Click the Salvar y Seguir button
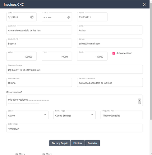Screen dimensions: 152x155 tap(60, 143)
